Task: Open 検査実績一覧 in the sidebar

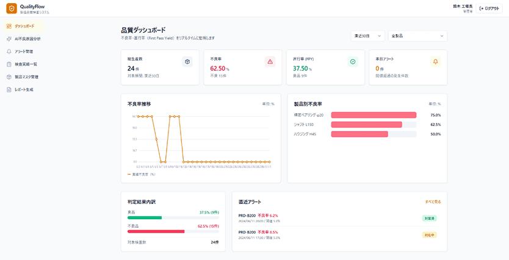Action: point(23,64)
